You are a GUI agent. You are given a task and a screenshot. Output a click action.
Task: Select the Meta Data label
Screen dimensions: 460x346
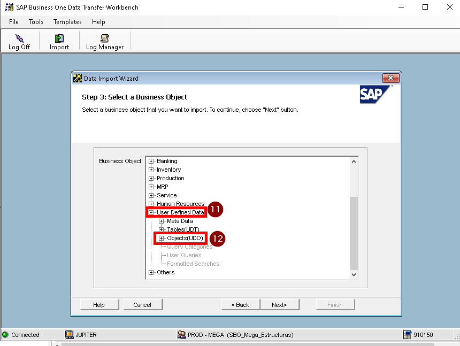[180, 221]
